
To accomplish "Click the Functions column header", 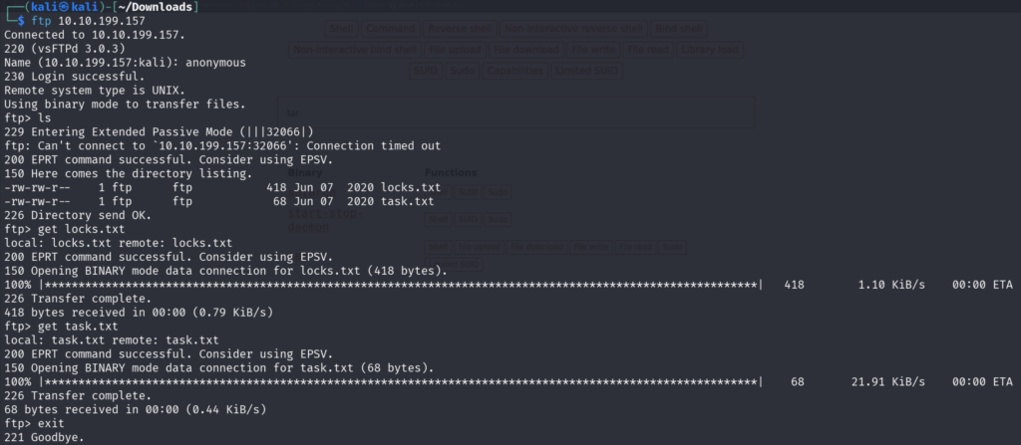I will pyautogui.click(x=451, y=171).
